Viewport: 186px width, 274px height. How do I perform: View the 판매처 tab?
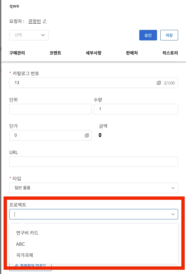pyautogui.click(x=132, y=53)
